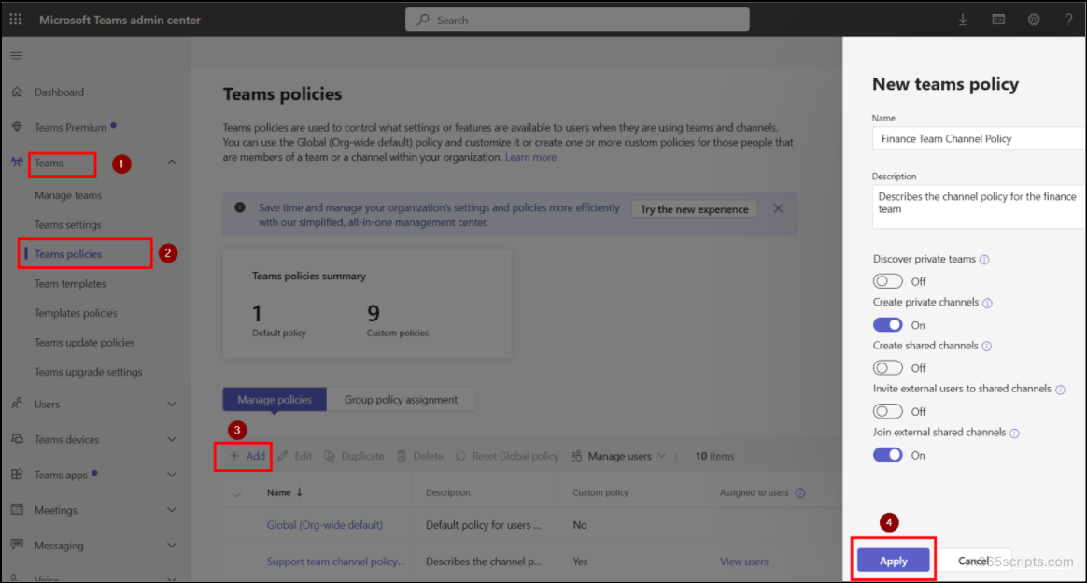Switch to Group policy assignment tab
The width and height of the screenshot is (1087, 583).
(x=401, y=399)
